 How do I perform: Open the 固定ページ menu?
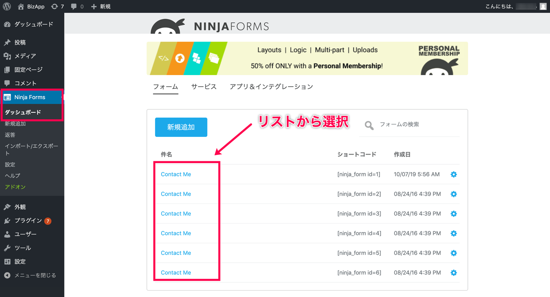pyautogui.click(x=32, y=70)
